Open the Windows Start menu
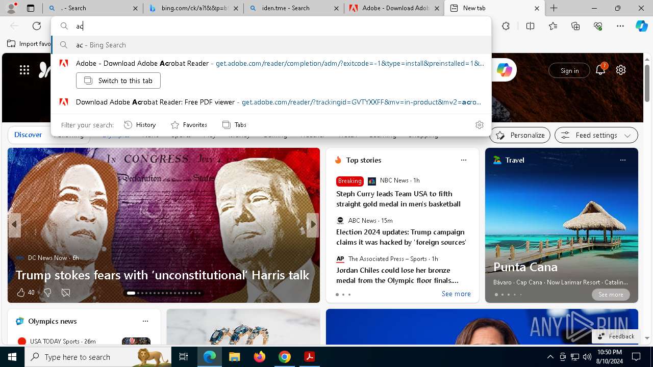This screenshot has width=653, height=367. (x=12, y=357)
